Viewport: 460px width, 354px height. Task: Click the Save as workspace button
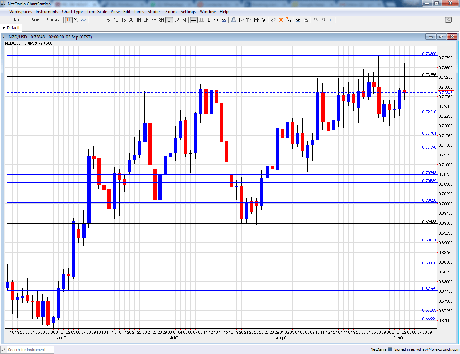click(54, 20)
